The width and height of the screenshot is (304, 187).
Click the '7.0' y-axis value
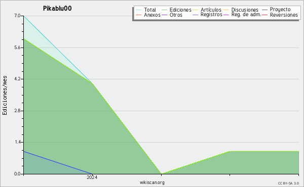point(17,16)
